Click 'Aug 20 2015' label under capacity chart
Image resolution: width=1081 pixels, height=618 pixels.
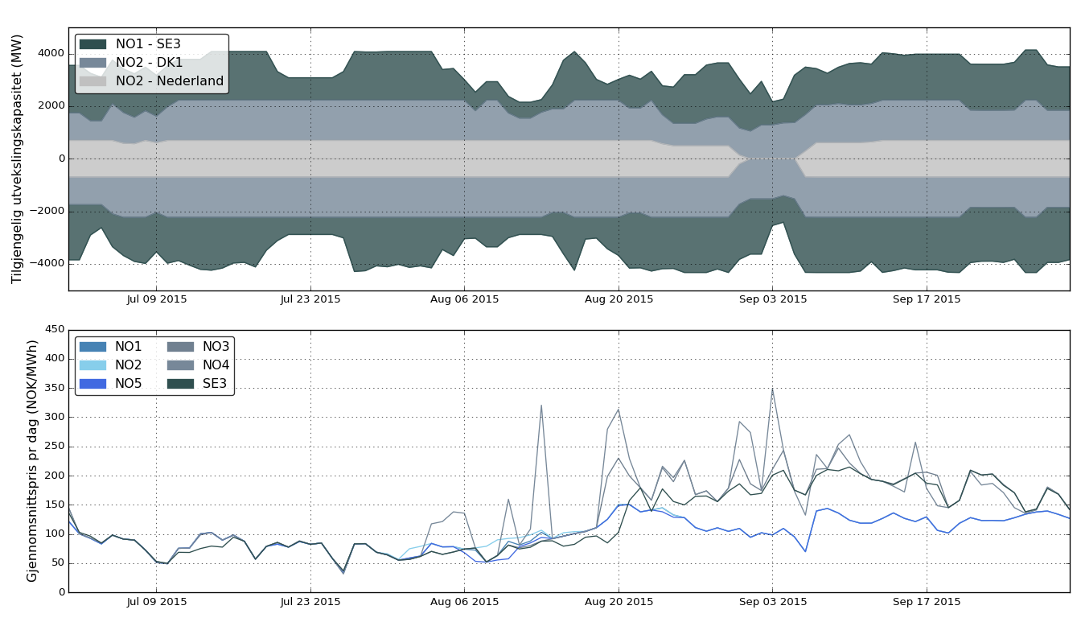[619, 299]
